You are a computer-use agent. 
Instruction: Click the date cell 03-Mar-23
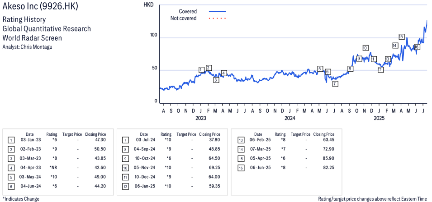31,158
